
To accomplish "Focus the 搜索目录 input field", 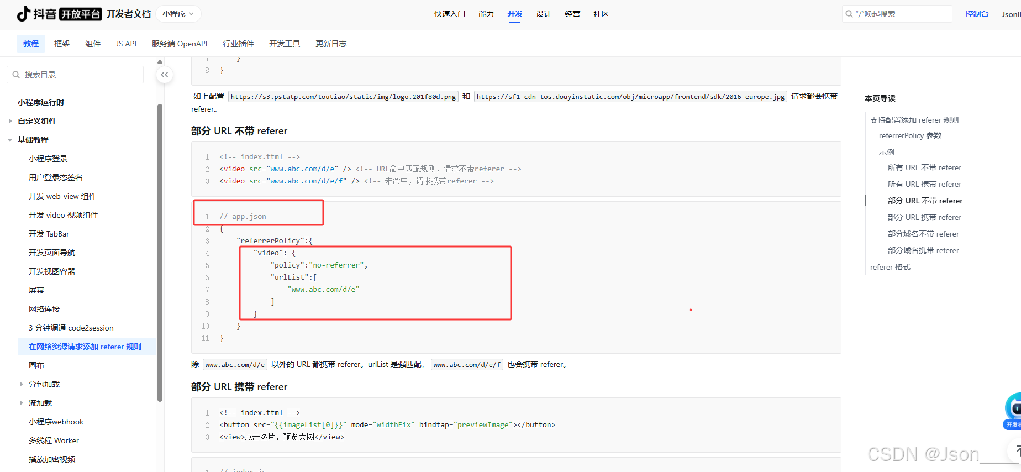I will point(75,75).
